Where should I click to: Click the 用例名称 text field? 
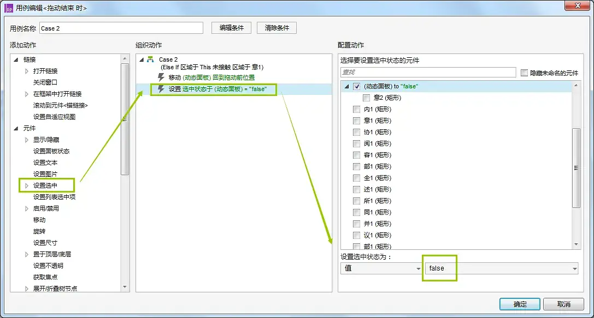point(121,28)
